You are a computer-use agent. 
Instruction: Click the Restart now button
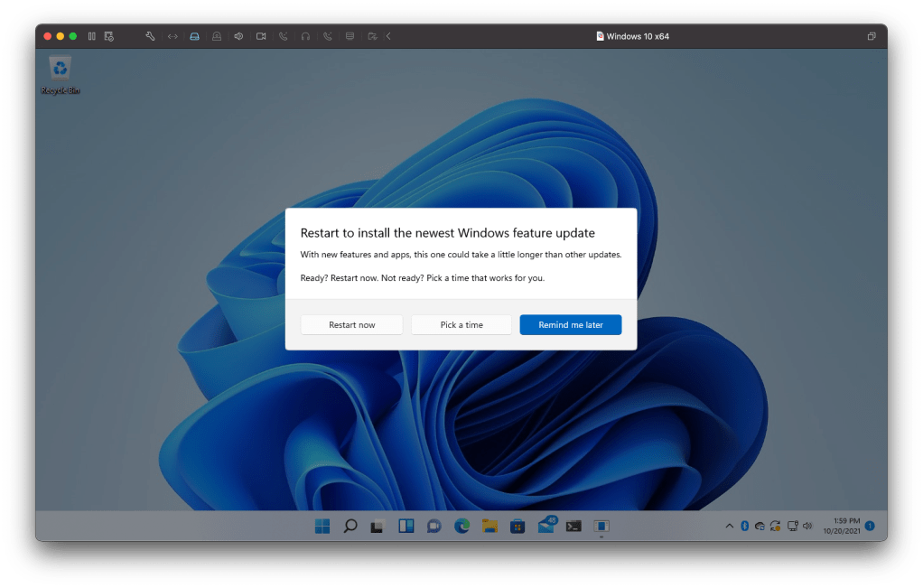[x=351, y=325]
